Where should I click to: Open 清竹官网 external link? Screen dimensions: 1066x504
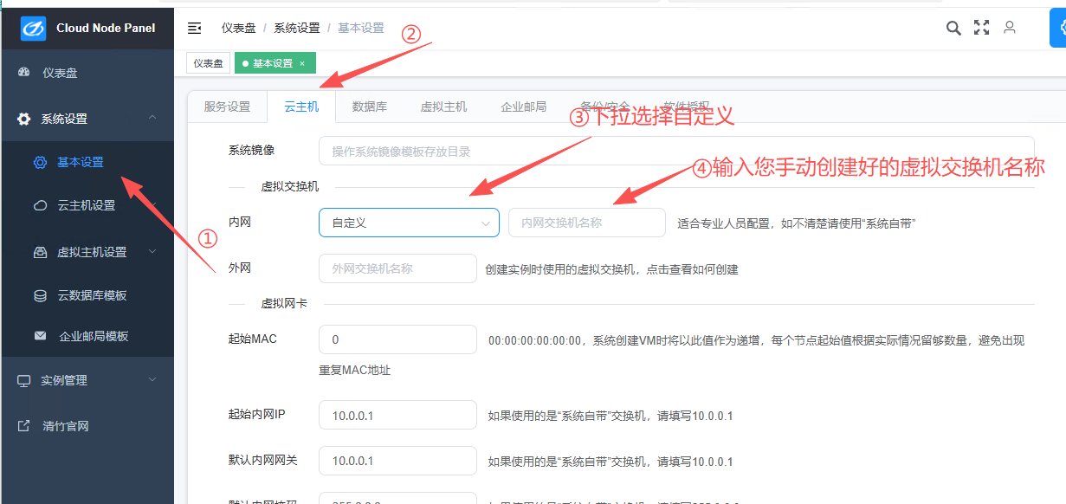(x=65, y=426)
